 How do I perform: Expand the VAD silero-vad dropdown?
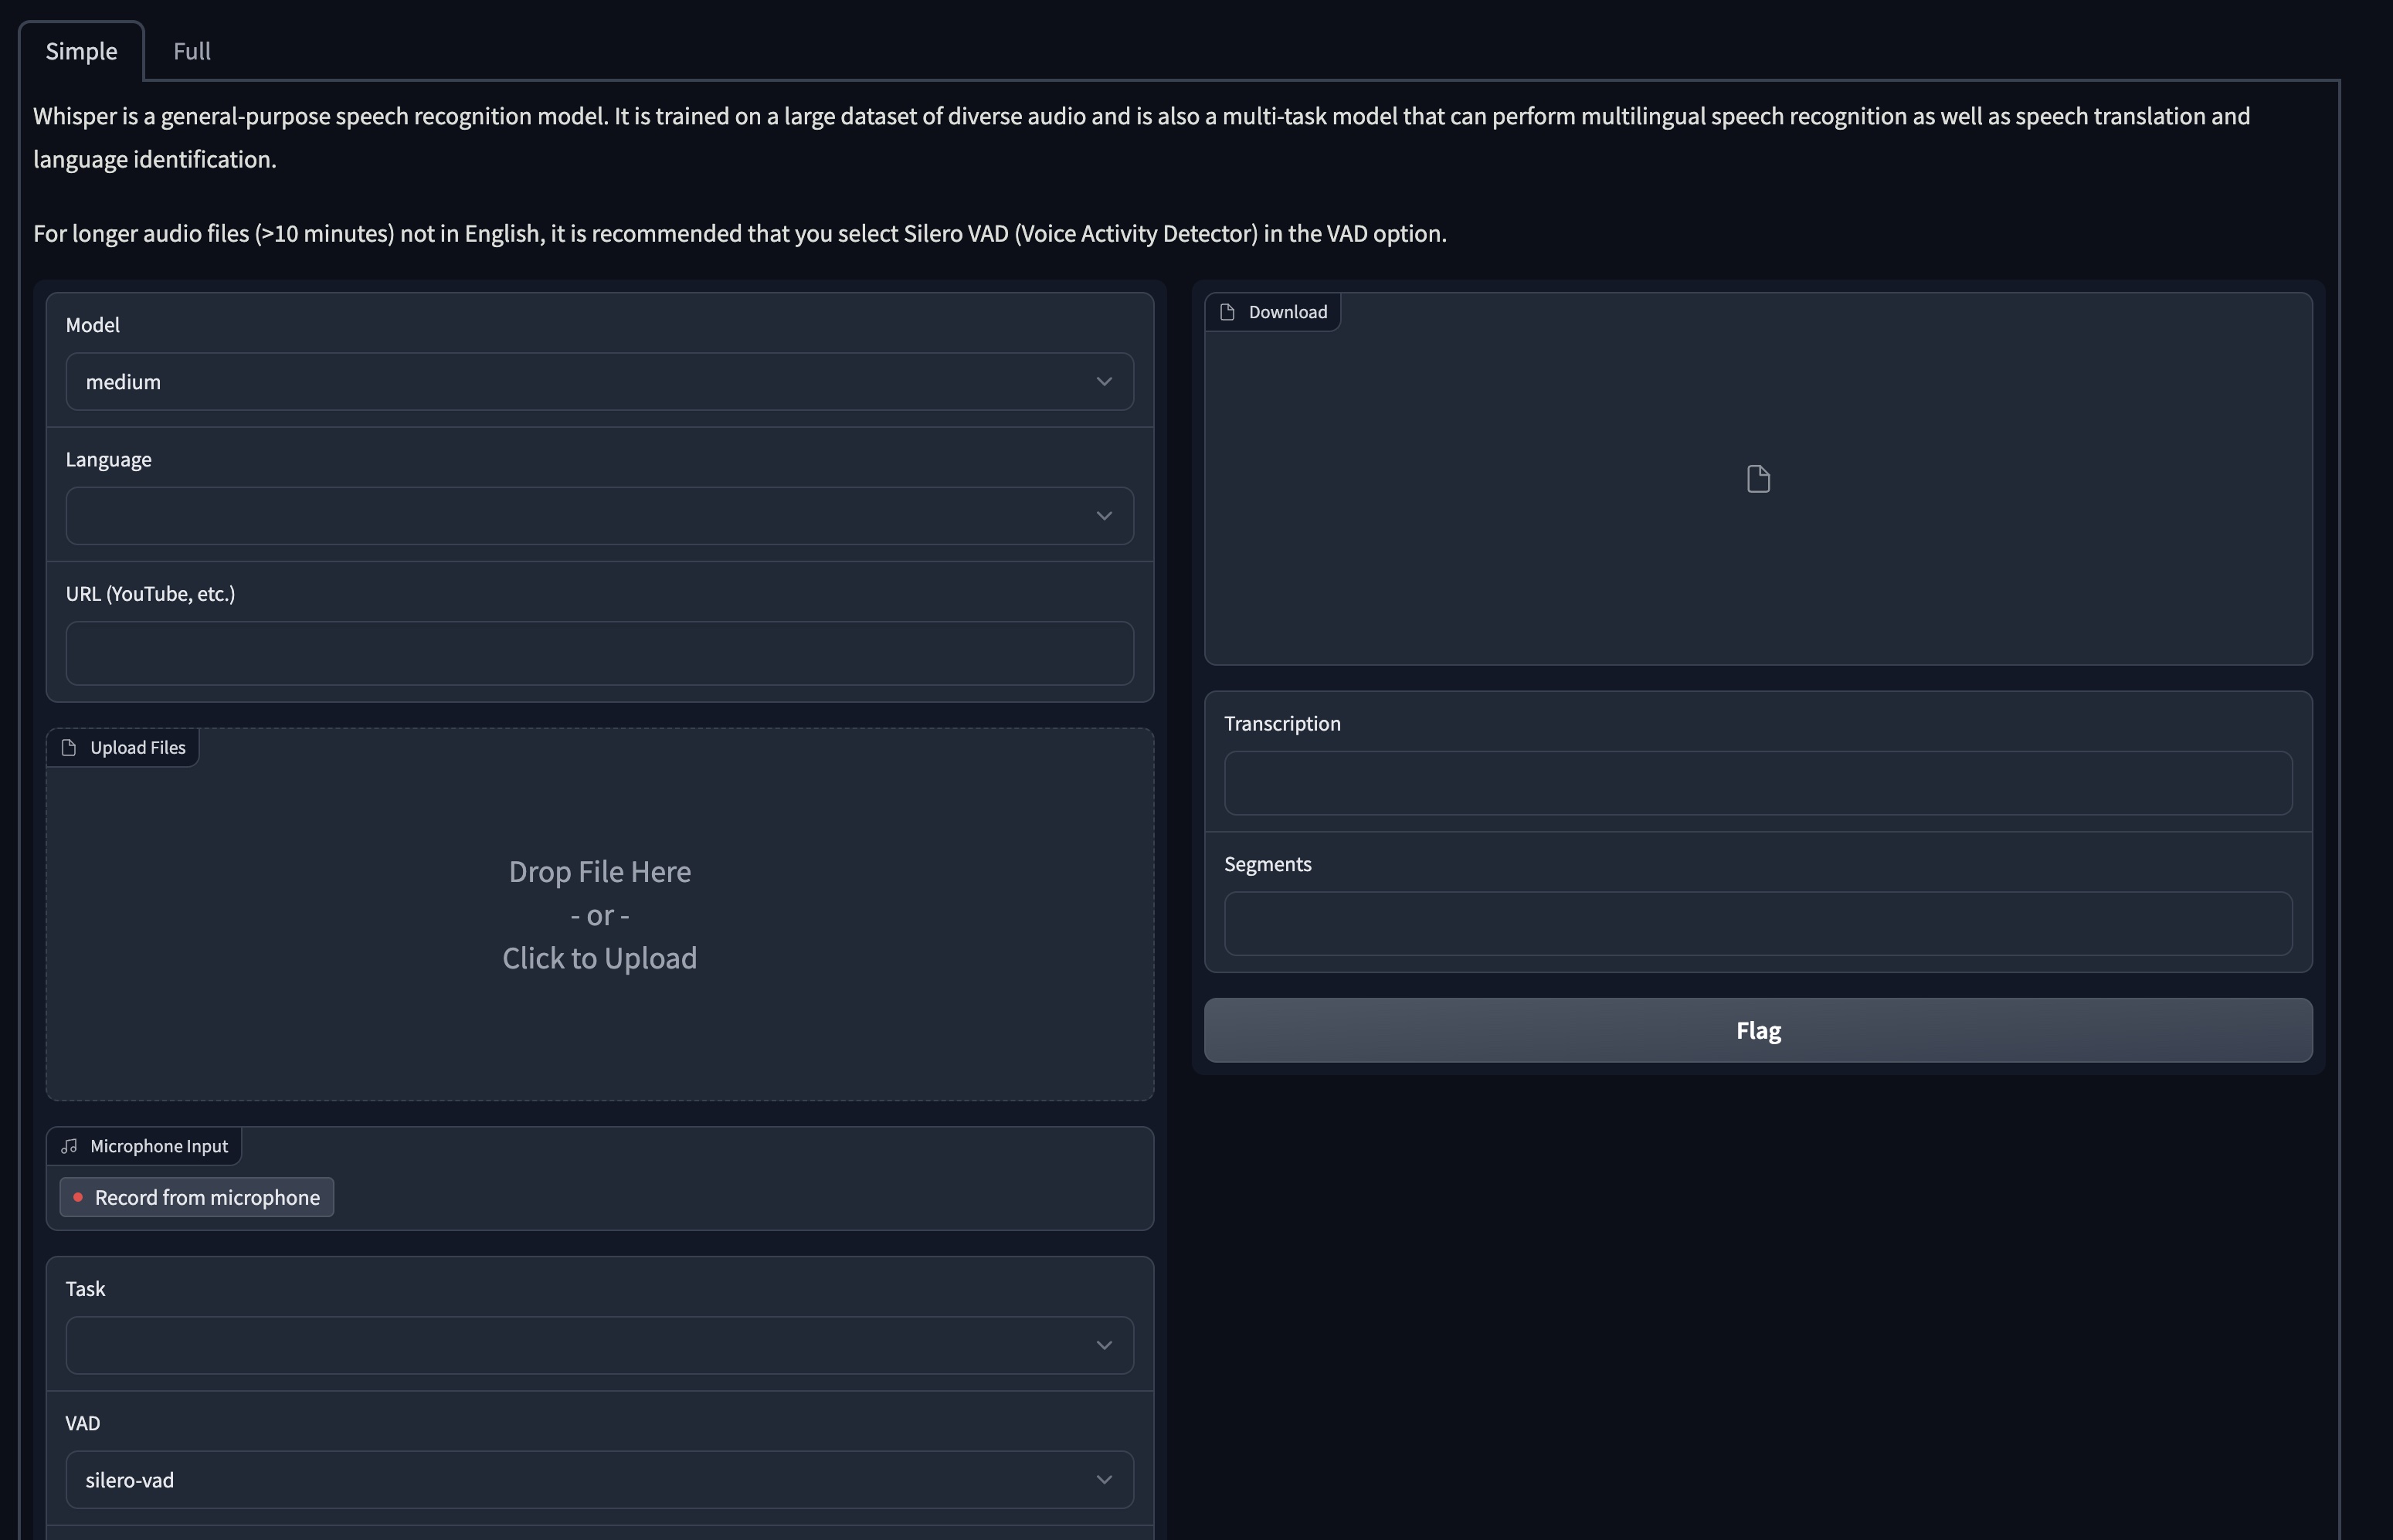[x=599, y=1479]
